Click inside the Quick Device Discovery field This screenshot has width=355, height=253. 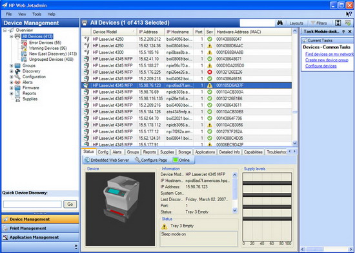tap(32, 204)
